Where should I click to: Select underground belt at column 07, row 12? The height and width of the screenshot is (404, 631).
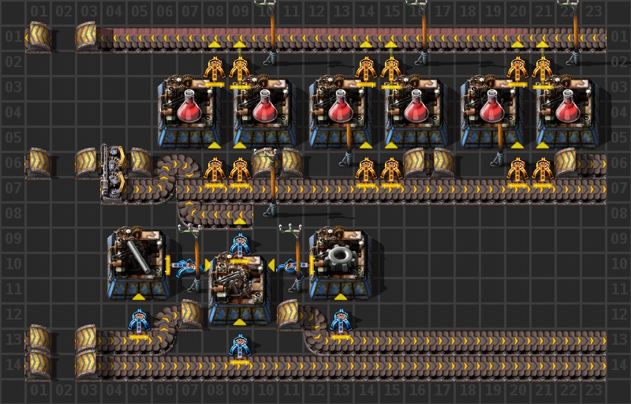191,314
